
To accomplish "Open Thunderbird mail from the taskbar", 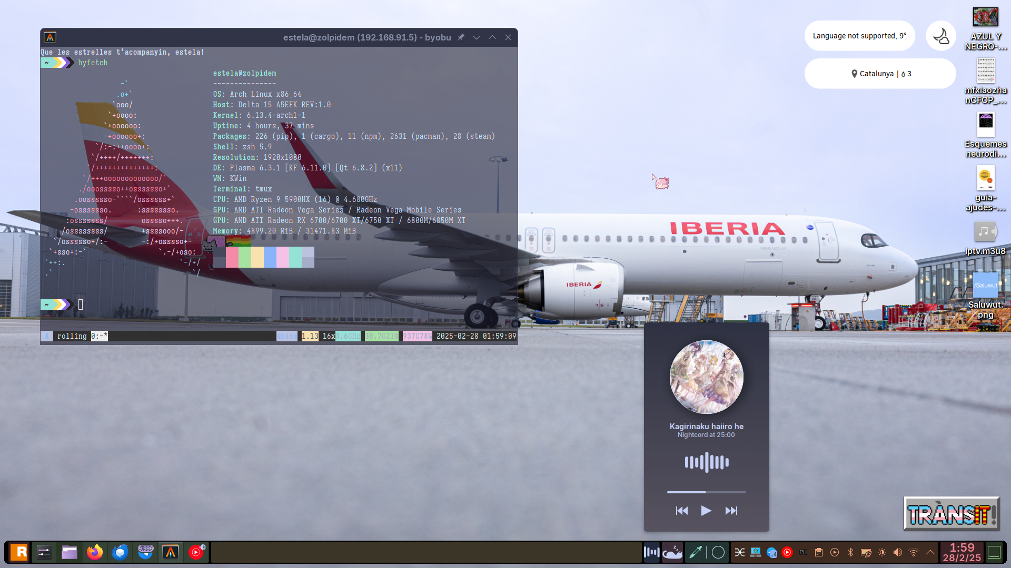I will 120,552.
